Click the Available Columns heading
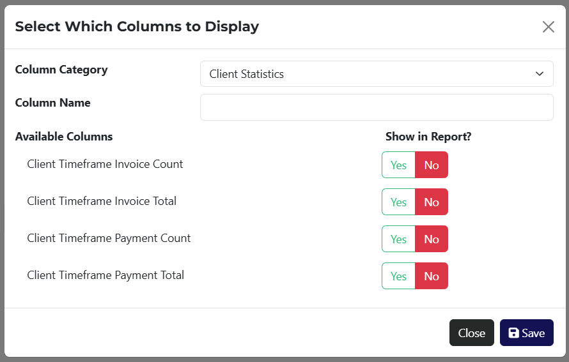 64,137
